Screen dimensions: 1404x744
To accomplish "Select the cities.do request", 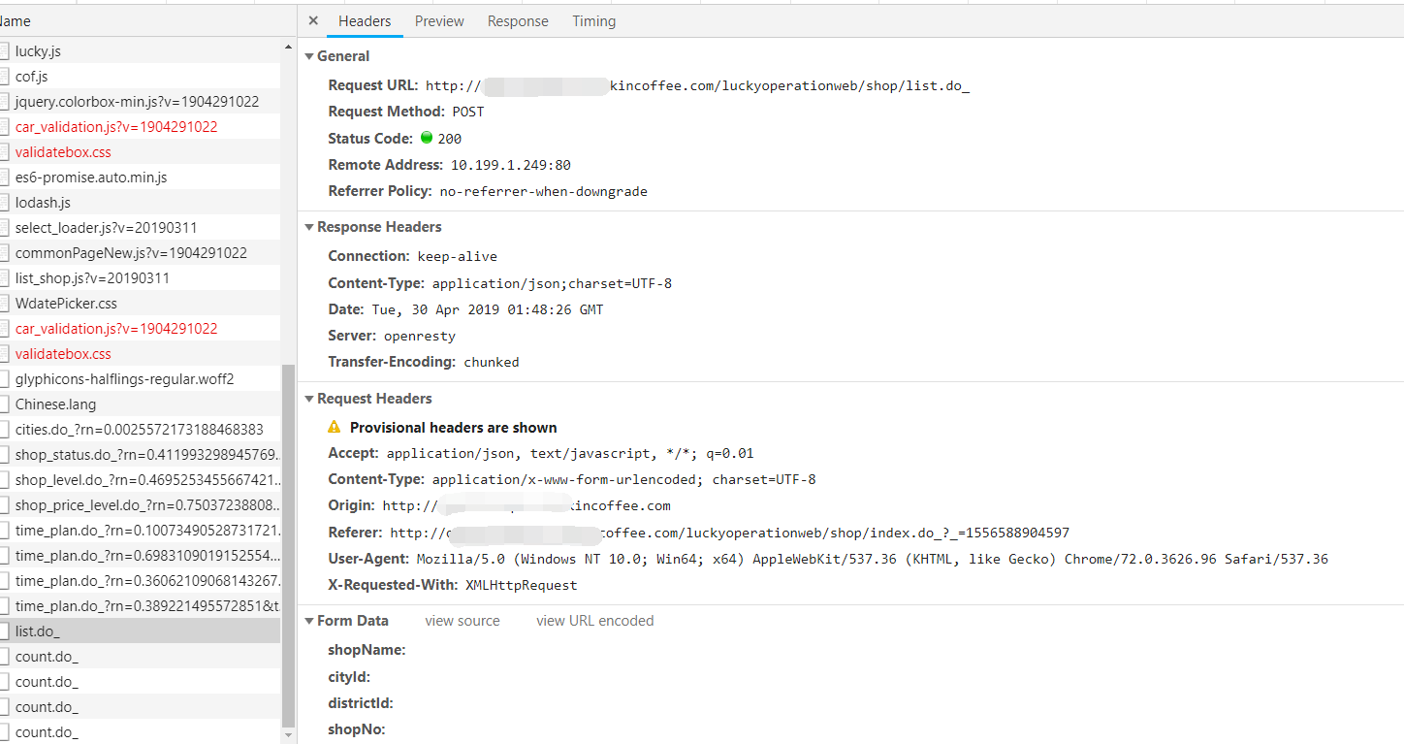I will tap(140, 429).
